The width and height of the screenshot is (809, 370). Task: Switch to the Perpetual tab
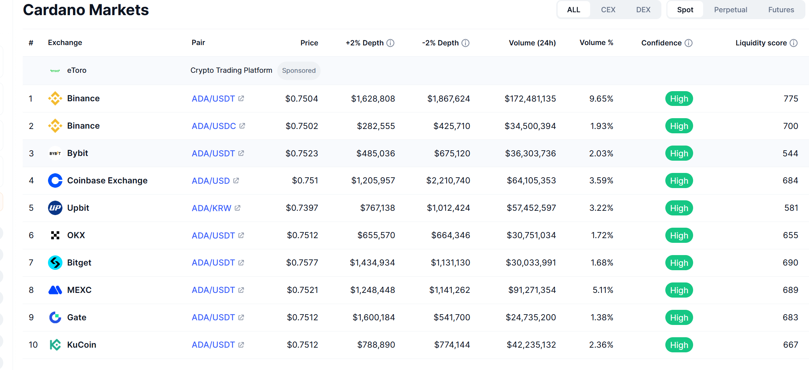pyautogui.click(x=731, y=10)
